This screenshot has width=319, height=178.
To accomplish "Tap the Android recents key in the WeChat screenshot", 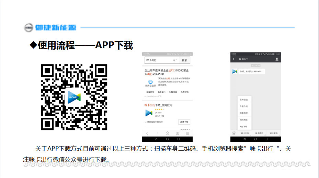I will 267,139.
